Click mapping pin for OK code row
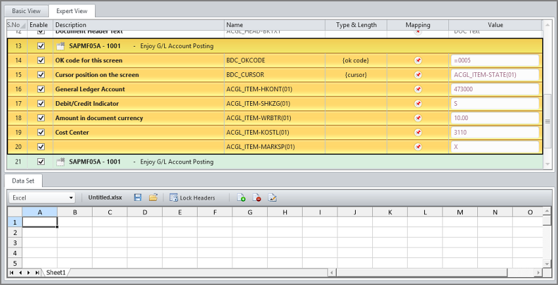558x285 pixels. click(418, 60)
